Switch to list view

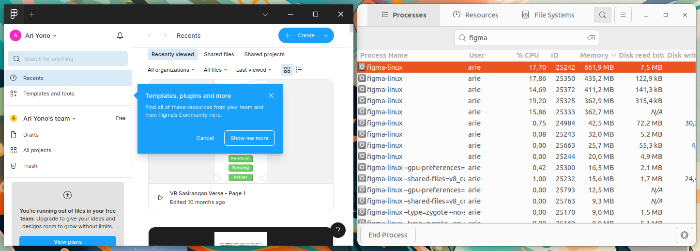[299, 70]
